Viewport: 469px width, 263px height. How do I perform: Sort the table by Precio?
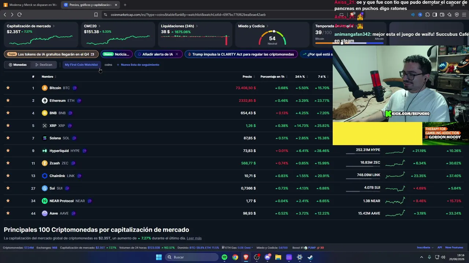tap(248, 77)
